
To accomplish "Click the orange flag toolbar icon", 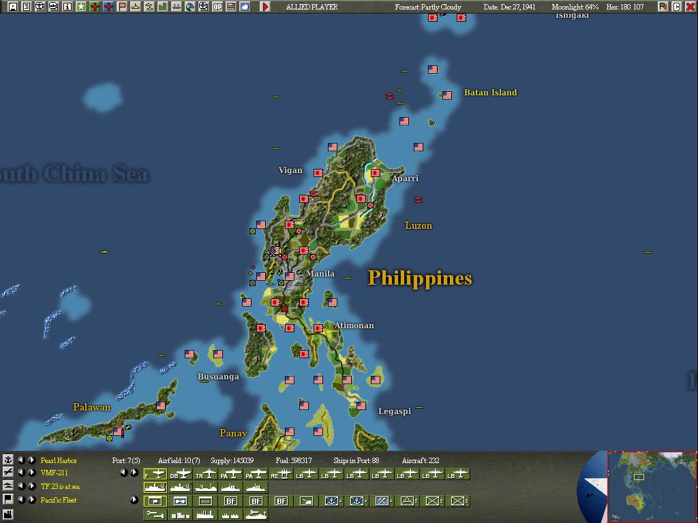I will click(x=122, y=7).
